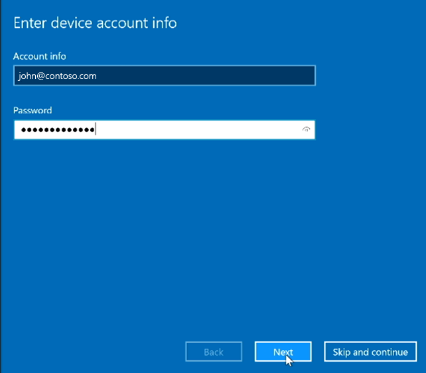This screenshot has height=373, width=426.
Task: Reveal password with the eye icon
Action: click(x=306, y=129)
